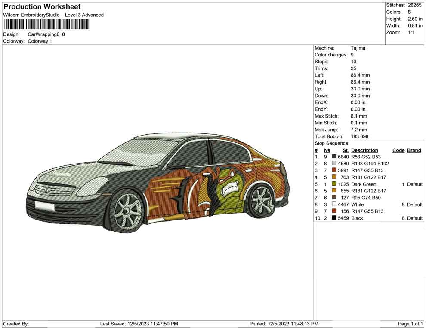Click the Tajima machine value
The height and width of the screenshot is (328, 426).
pyautogui.click(x=358, y=48)
